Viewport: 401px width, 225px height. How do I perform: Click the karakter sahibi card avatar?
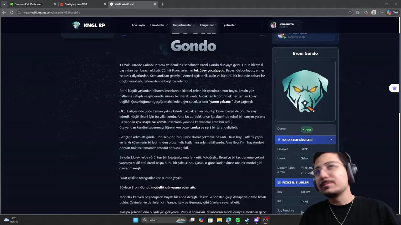coord(281,35)
